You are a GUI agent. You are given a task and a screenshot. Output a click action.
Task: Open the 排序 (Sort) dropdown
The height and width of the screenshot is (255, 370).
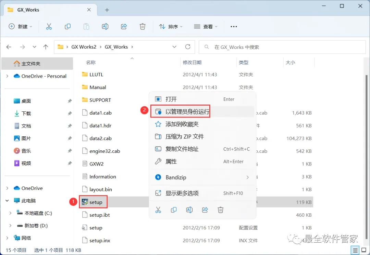click(171, 27)
